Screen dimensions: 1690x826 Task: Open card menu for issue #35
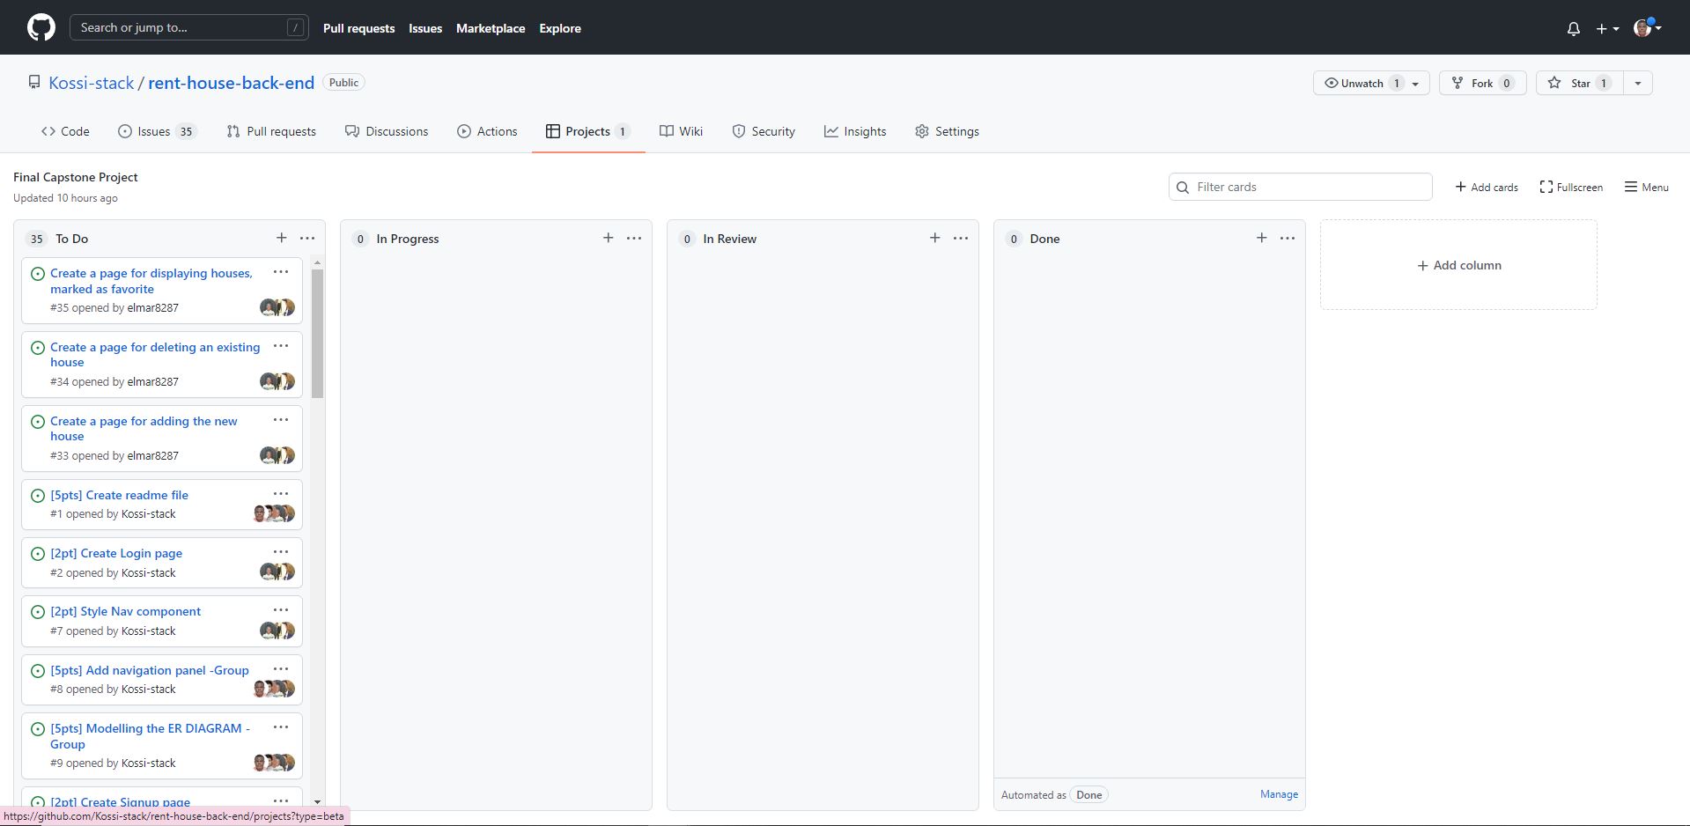pos(281,272)
